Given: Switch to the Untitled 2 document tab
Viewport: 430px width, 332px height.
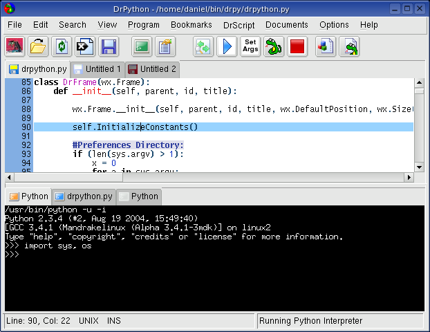Looking at the screenshot, I should coord(153,69).
